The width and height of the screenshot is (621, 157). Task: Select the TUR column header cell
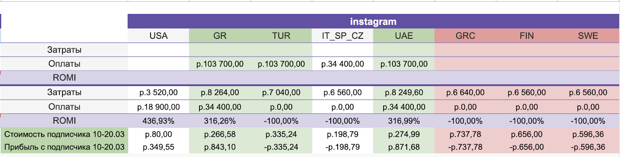pos(281,36)
